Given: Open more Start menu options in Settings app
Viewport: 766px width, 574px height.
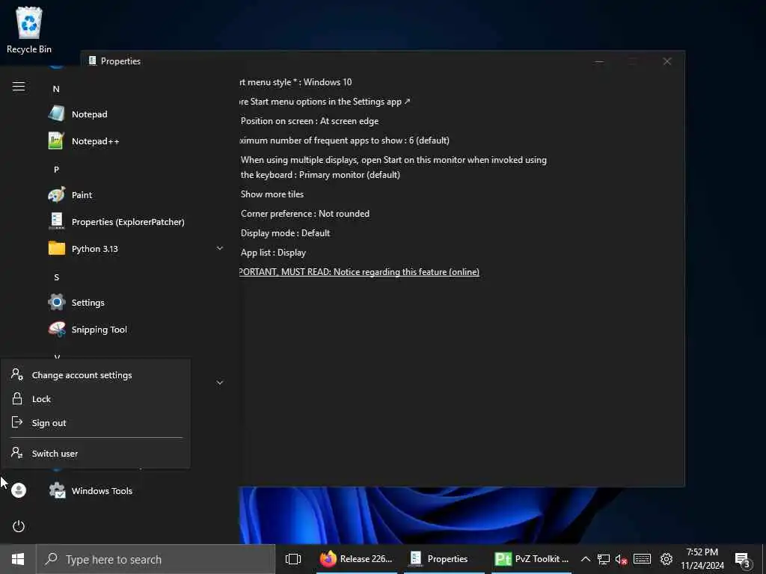Looking at the screenshot, I should point(325,102).
